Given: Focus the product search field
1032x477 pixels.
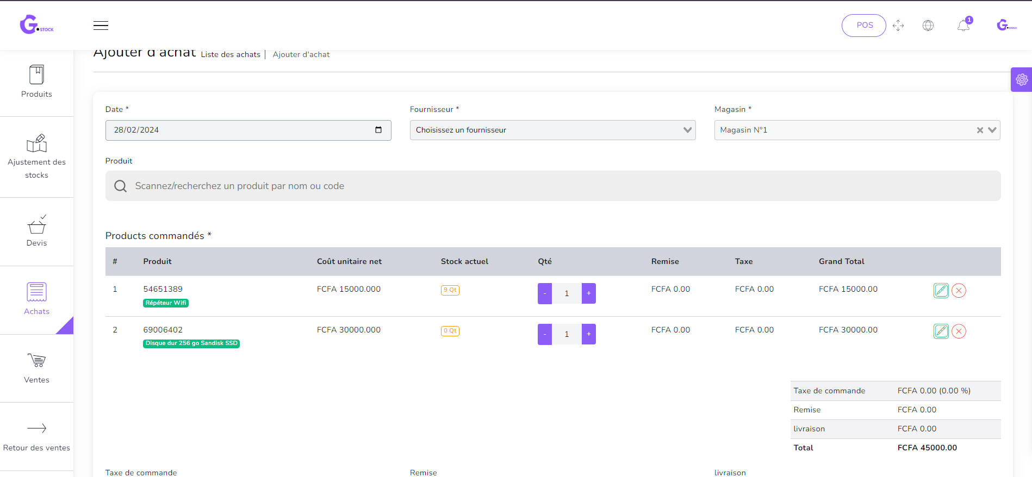Looking at the screenshot, I should (552, 186).
